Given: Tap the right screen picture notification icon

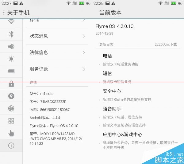Looking at the screenshot, I should pyautogui.click(x=108, y=3).
